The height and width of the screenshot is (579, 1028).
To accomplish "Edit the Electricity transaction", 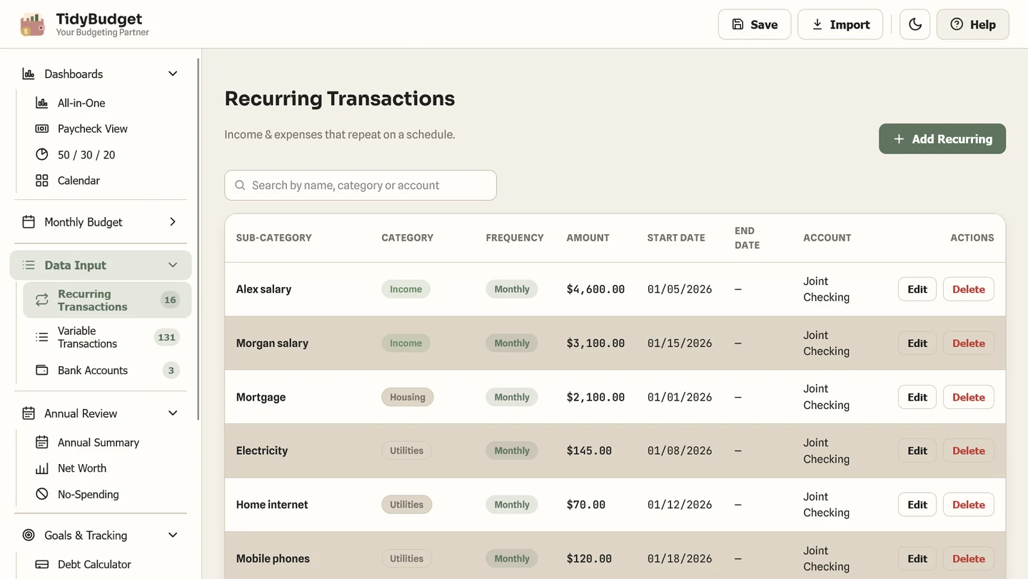I will [917, 450].
